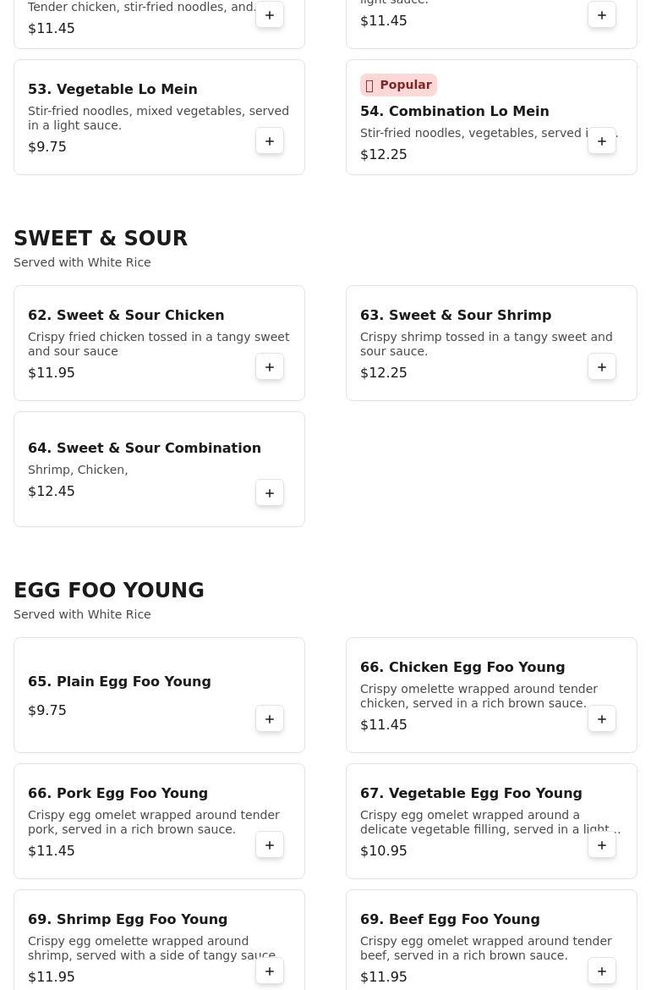This screenshot has width=651, height=990.
Task: Add Pork Egg Foo Young to cart
Action: pyautogui.click(x=270, y=845)
